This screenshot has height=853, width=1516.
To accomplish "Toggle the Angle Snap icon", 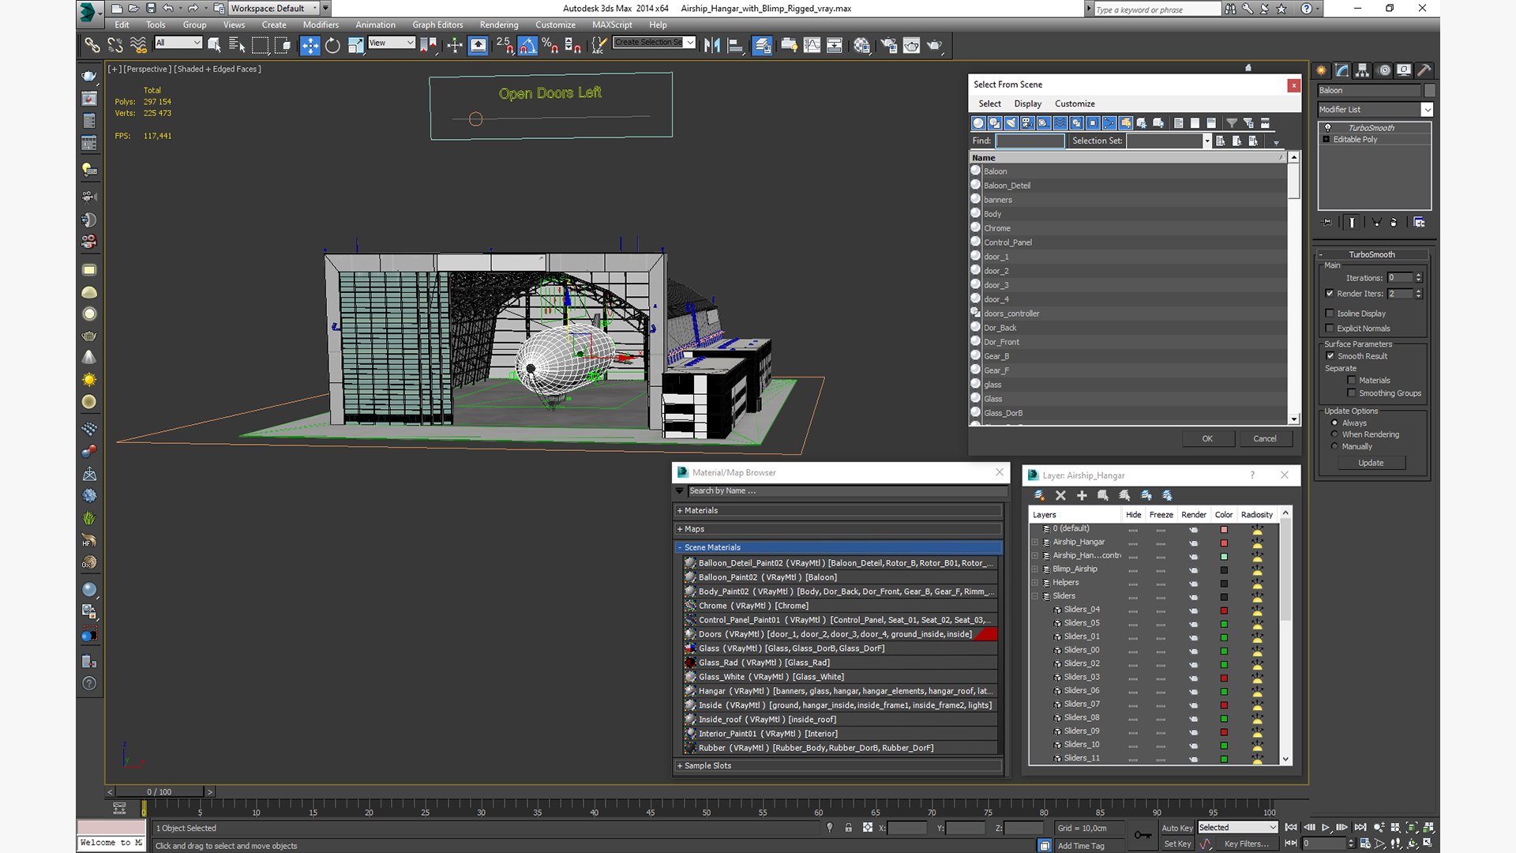I will (527, 45).
